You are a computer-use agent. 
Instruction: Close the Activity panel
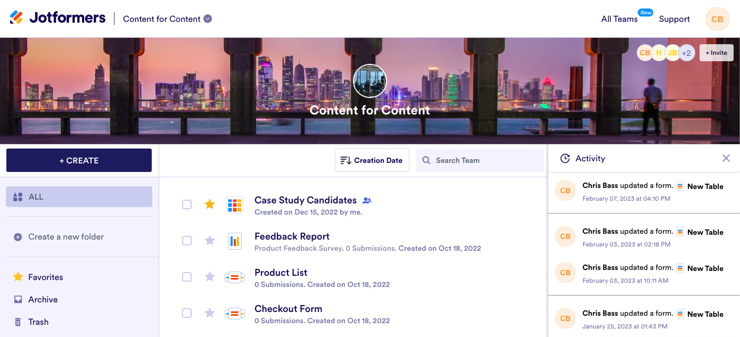726,158
